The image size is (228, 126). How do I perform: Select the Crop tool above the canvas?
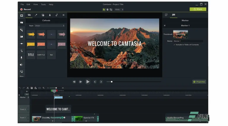pos(111,10)
